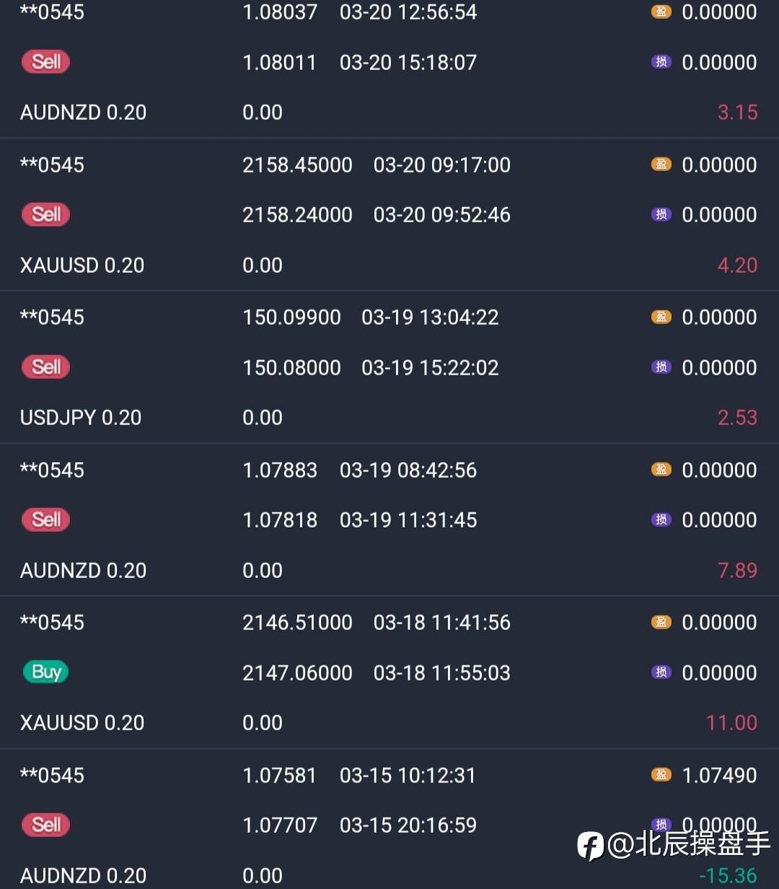Click the Sell badge beside 1.07707 close price
Screen dimensions: 779x889
pos(45,825)
